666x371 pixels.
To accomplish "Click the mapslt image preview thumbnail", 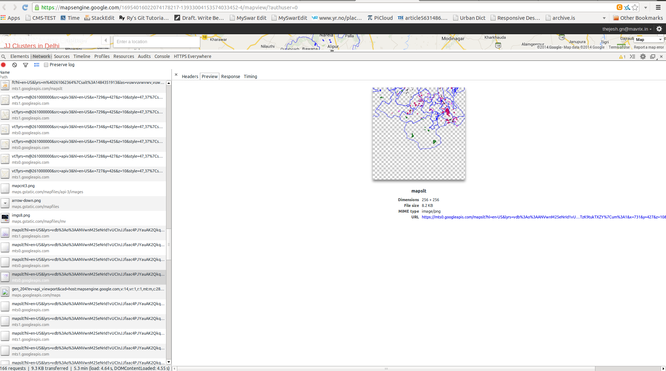I will 419,134.
